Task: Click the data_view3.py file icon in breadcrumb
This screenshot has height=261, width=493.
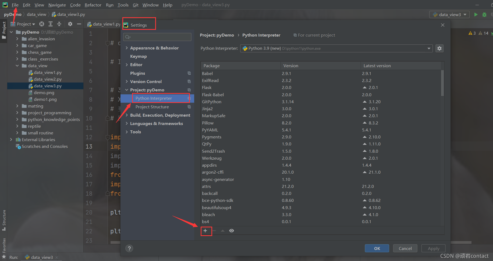Action: click(54, 15)
